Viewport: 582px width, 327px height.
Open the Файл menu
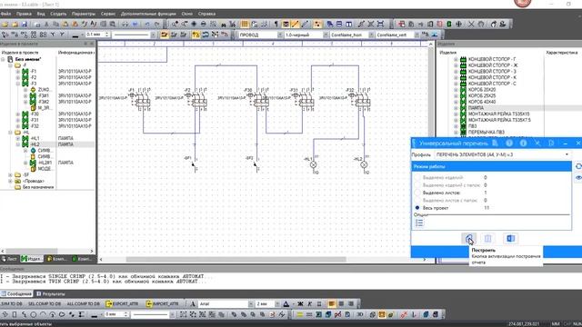click(5, 14)
